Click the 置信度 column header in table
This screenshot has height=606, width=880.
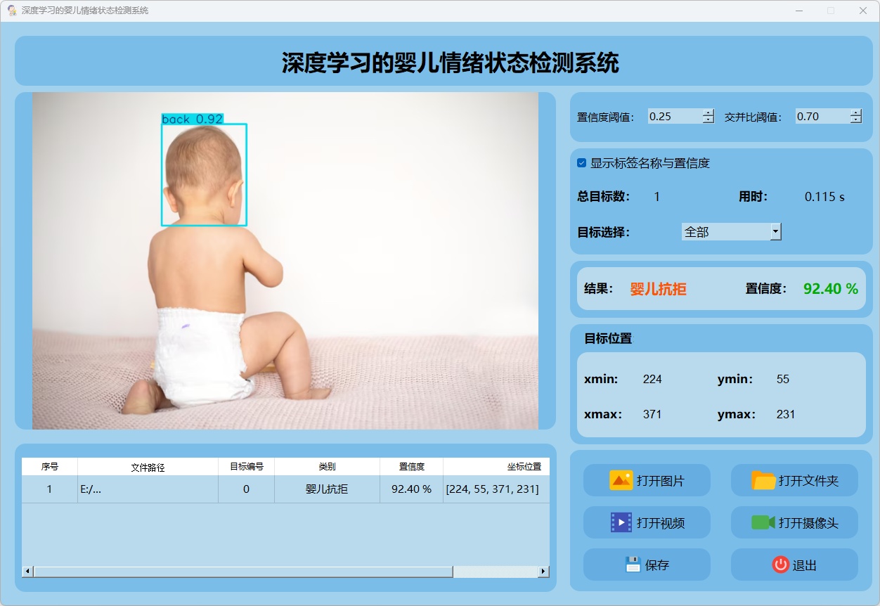coord(412,467)
